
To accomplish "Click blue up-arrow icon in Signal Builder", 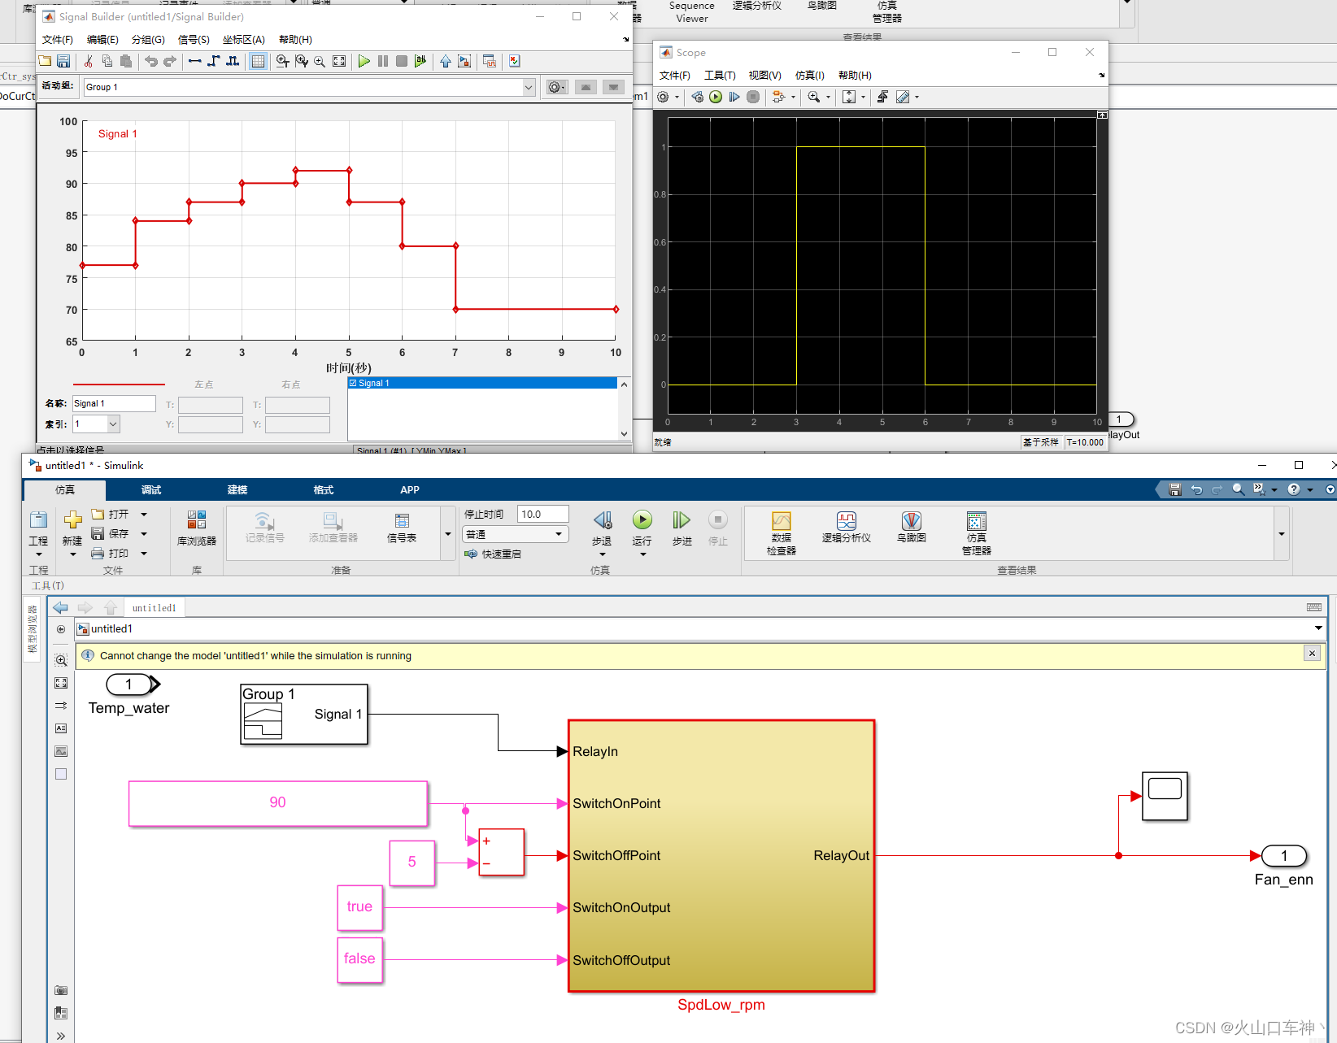I will 446,61.
